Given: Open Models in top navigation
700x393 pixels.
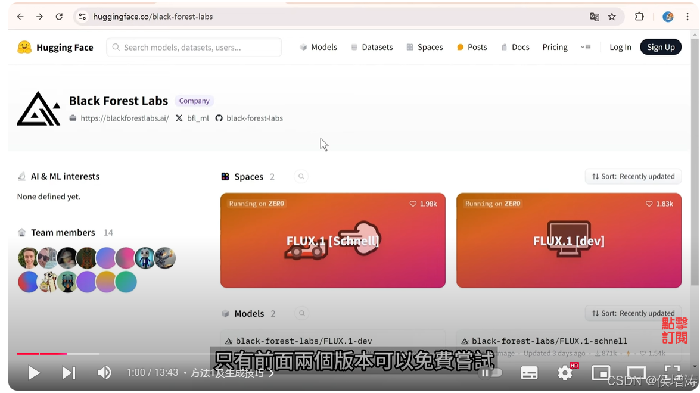Looking at the screenshot, I should pos(319,47).
